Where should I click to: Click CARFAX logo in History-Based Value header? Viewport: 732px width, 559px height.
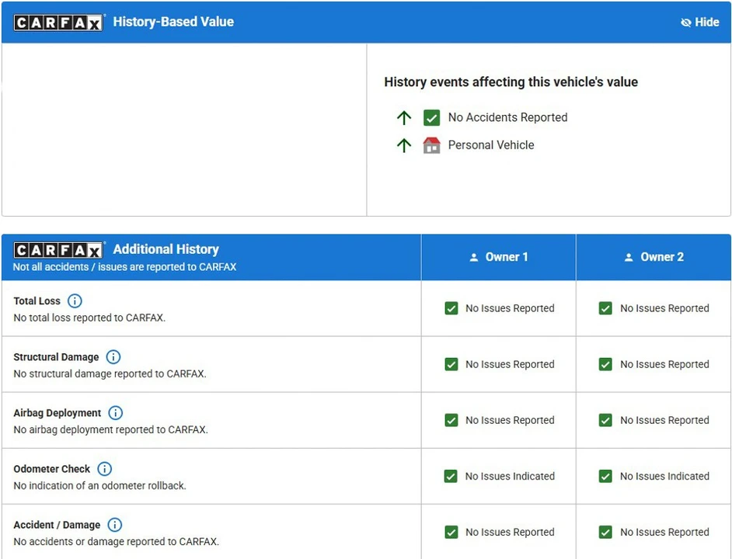[x=58, y=23]
